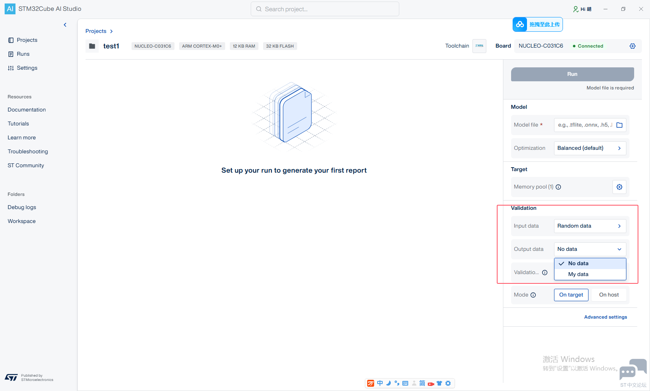Open the Debug logs folder

point(22,207)
